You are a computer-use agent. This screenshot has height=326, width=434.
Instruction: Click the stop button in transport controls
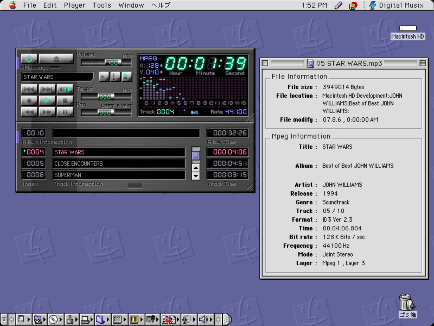tap(65, 101)
